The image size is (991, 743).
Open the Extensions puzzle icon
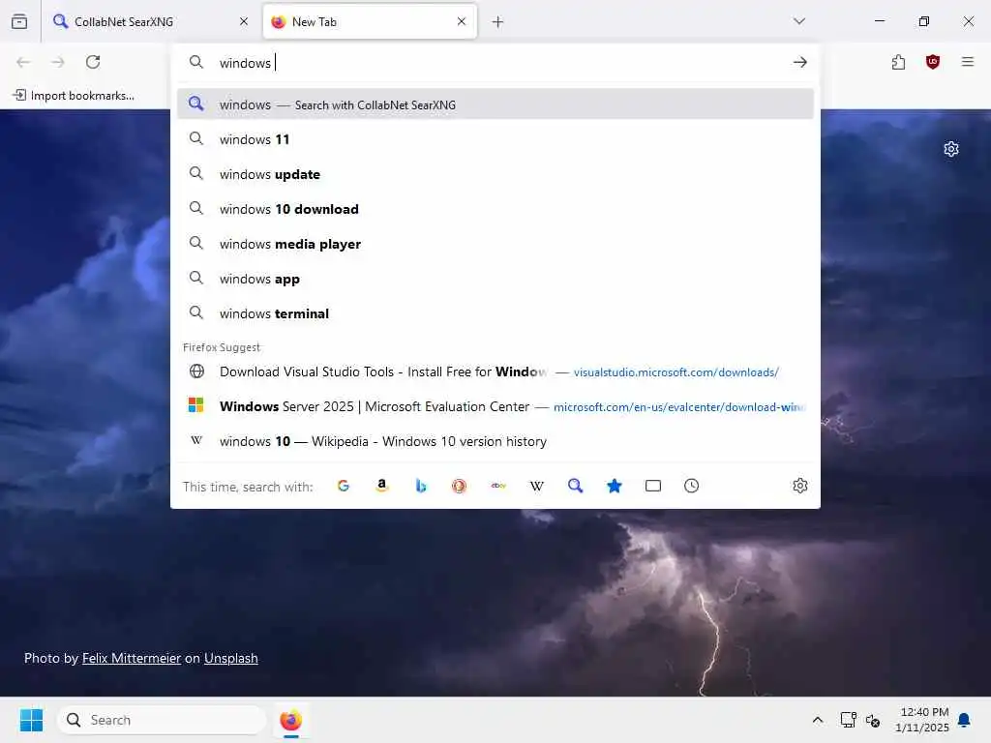click(898, 62)
